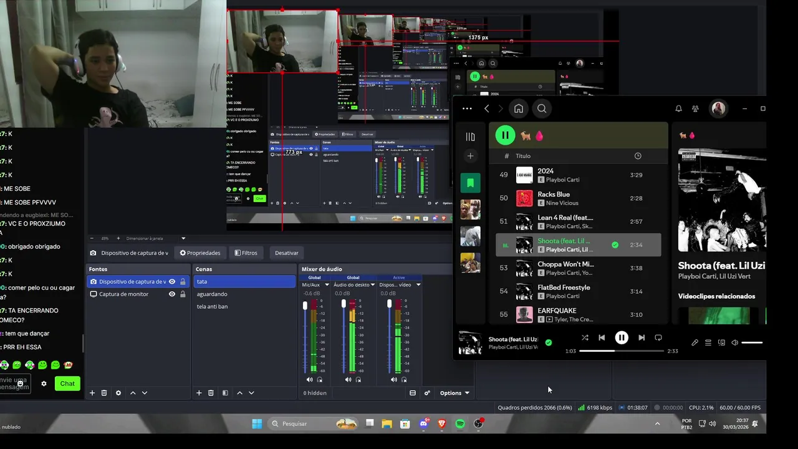
Task: Select the tela anti ban scene
Action: point(244,307)
